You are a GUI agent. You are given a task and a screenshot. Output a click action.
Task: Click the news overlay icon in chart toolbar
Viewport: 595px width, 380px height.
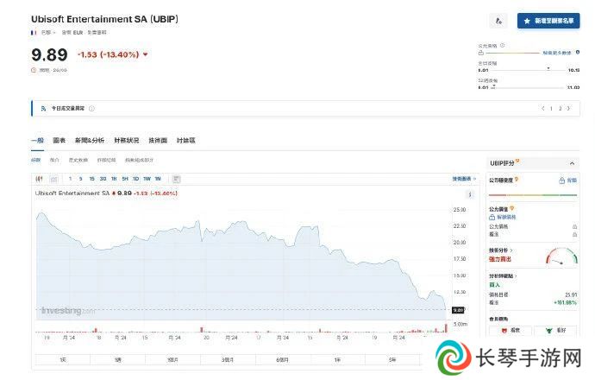pos(176,179)
